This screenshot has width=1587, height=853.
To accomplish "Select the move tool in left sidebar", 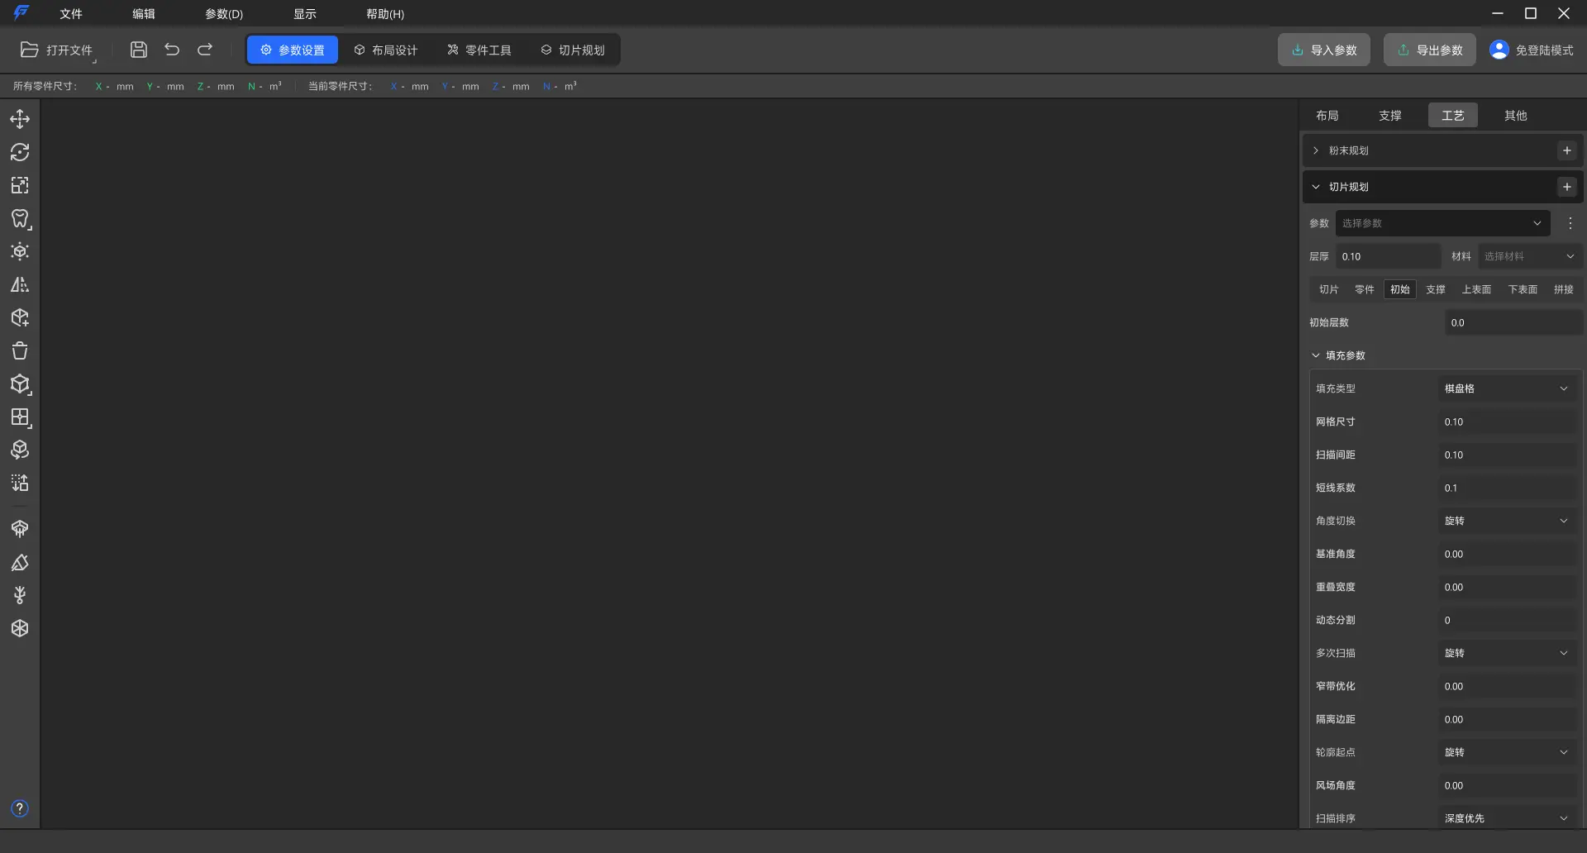I will [20, 119].
